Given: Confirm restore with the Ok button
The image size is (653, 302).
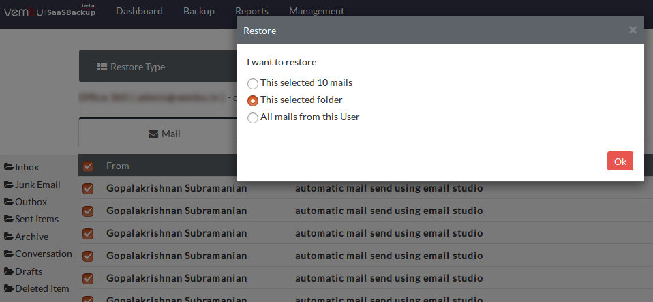Looking at the screenshot, I should (x=620, y=161).
